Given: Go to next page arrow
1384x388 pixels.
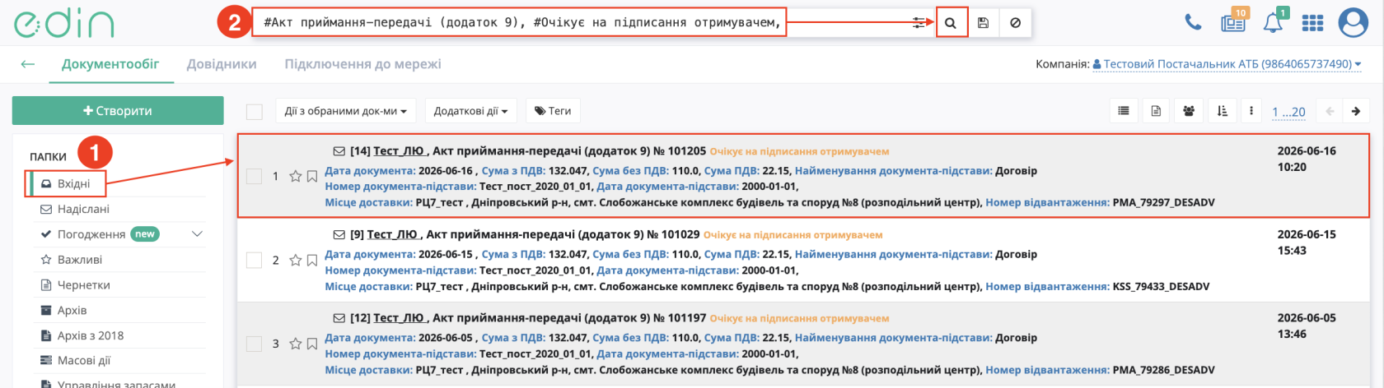Looking at the screenshot, I should [x=1355, y=111].
